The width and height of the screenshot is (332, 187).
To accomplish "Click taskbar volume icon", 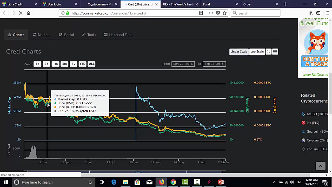I will click(292, 182).
